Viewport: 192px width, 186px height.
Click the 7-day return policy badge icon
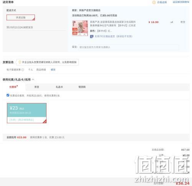92,36
